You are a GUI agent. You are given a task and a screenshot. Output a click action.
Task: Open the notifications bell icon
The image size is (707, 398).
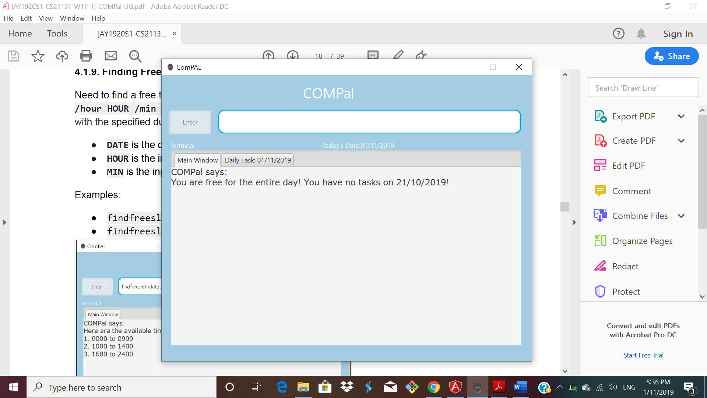click(641, 34)
